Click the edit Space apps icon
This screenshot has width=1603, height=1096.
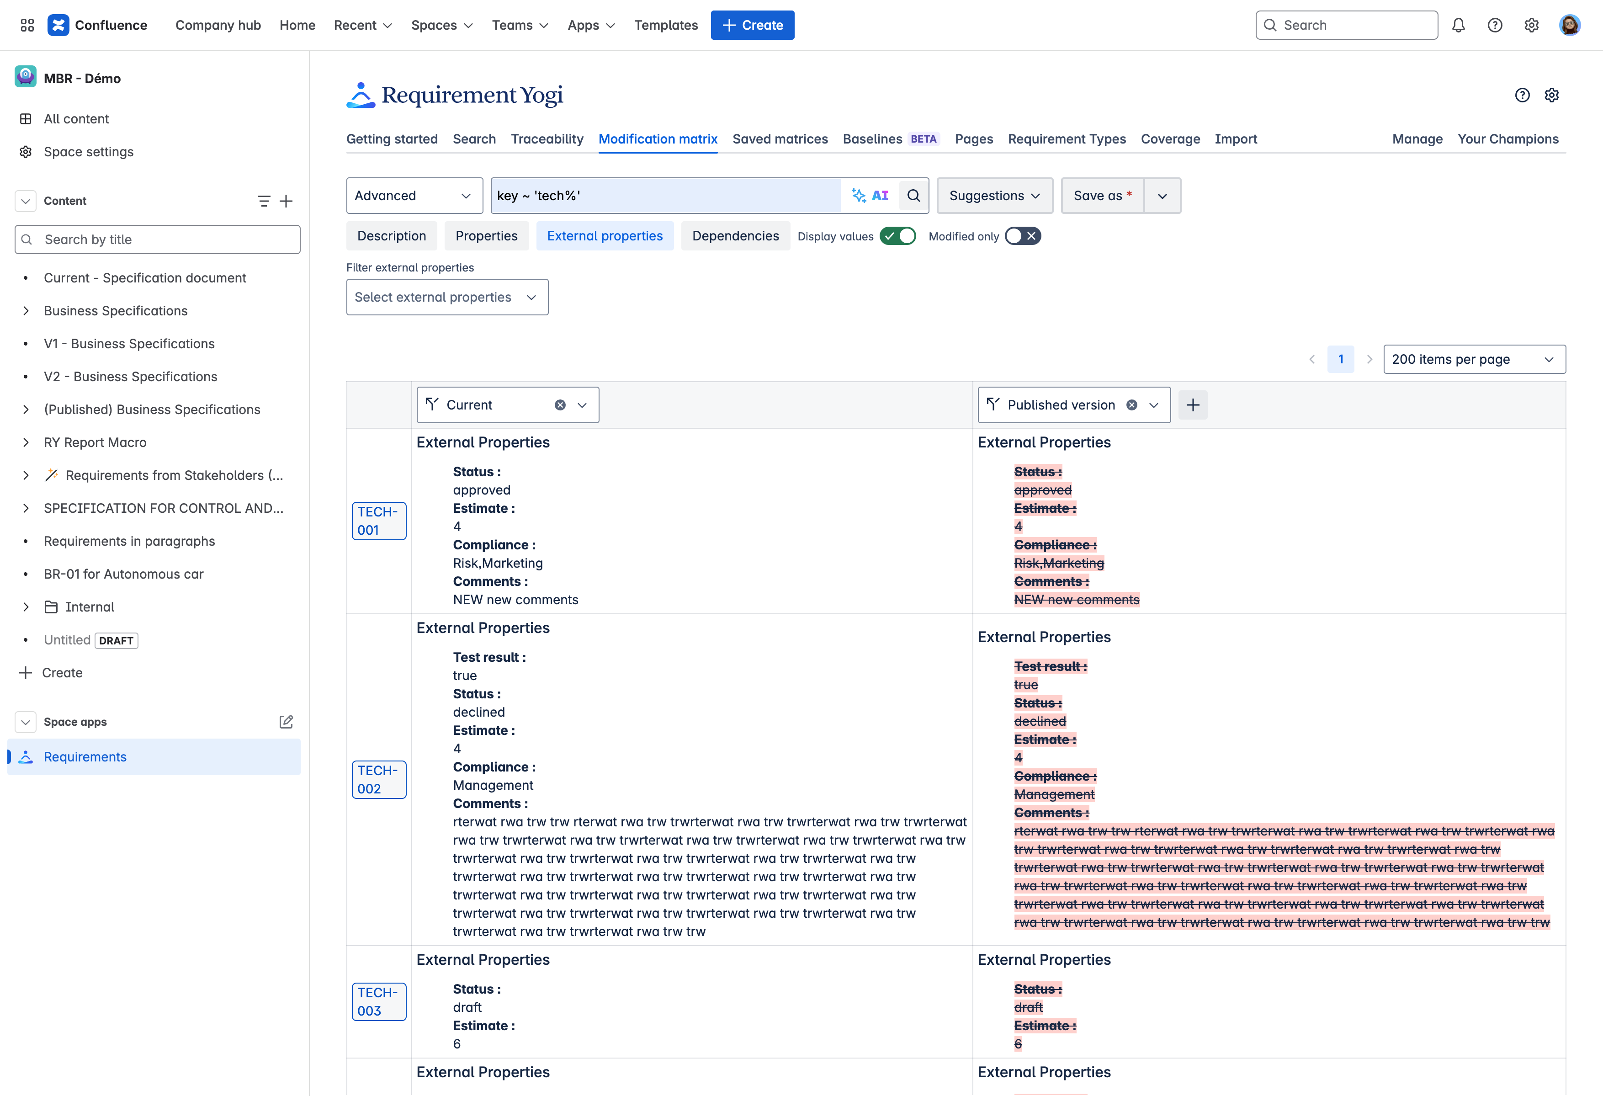(x=286, y=722)
